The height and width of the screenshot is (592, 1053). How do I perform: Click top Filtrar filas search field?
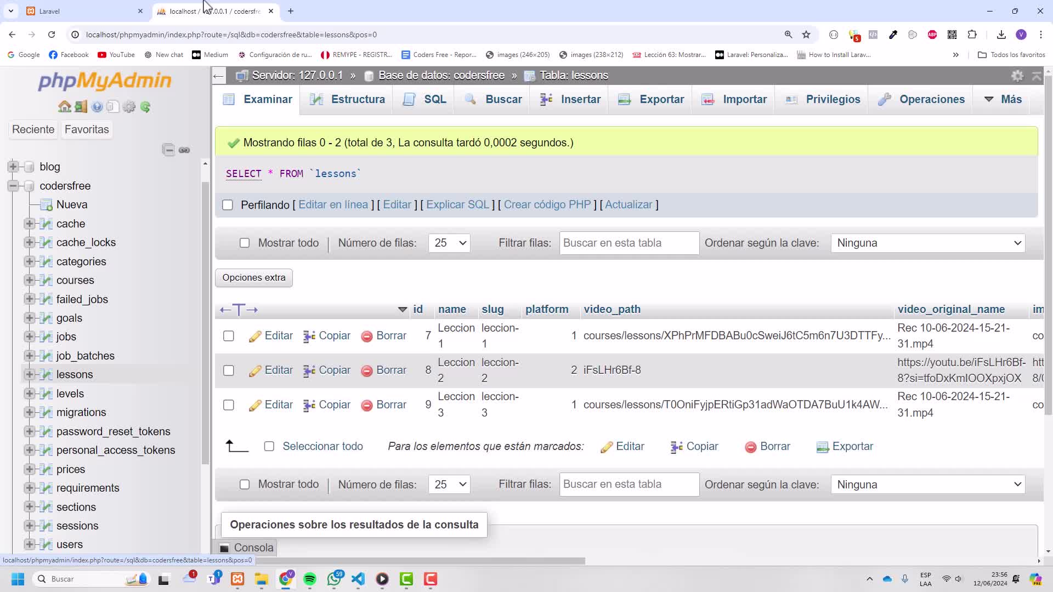tap(629, 243)
